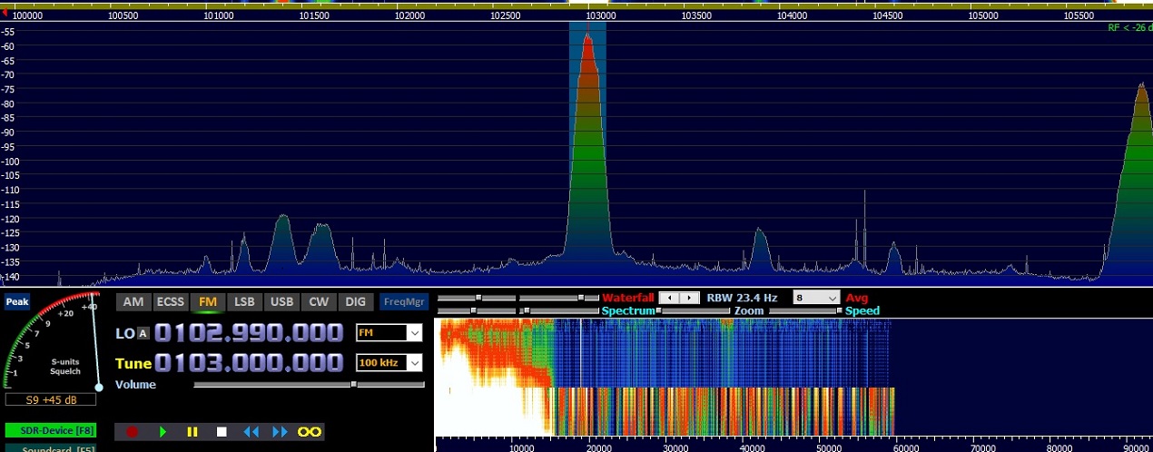This screenshot has width=1153, height=452.
Task: Select FM demodulation mode
Action: pyautogui.click(x=208, y=302)
